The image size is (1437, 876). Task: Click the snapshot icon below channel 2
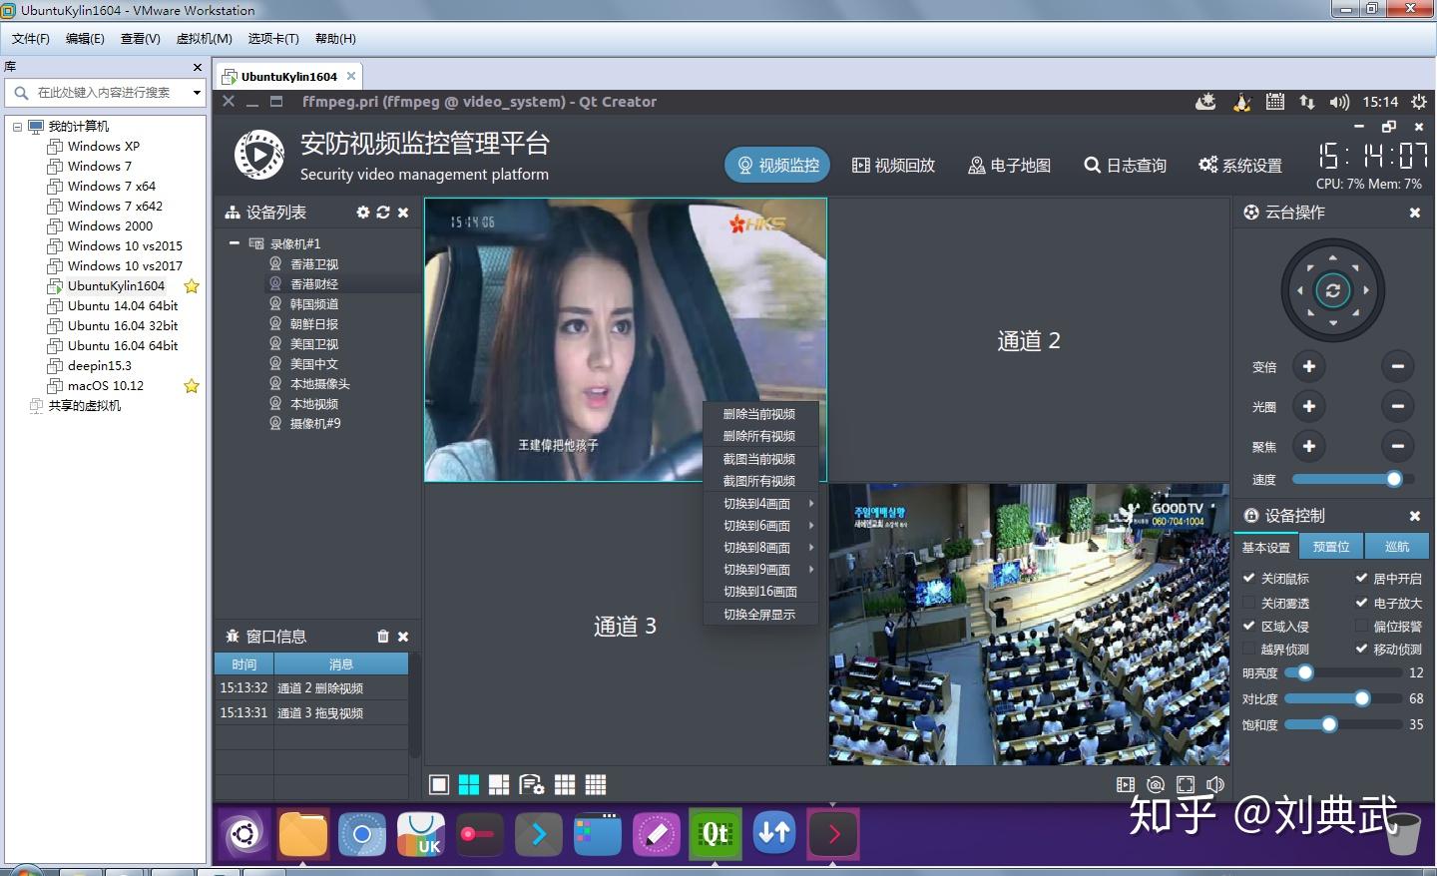(1155, 784)
